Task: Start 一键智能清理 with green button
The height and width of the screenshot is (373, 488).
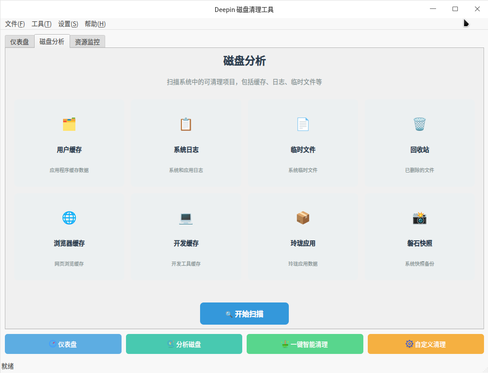Action: pos(305,344)
